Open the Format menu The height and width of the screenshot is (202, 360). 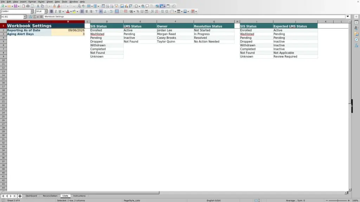coord(32,2)
